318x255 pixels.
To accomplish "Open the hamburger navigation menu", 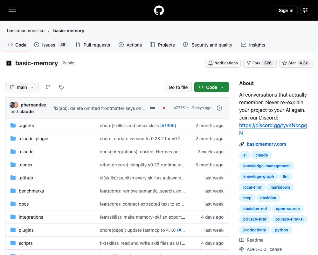I will coord(12,10).
